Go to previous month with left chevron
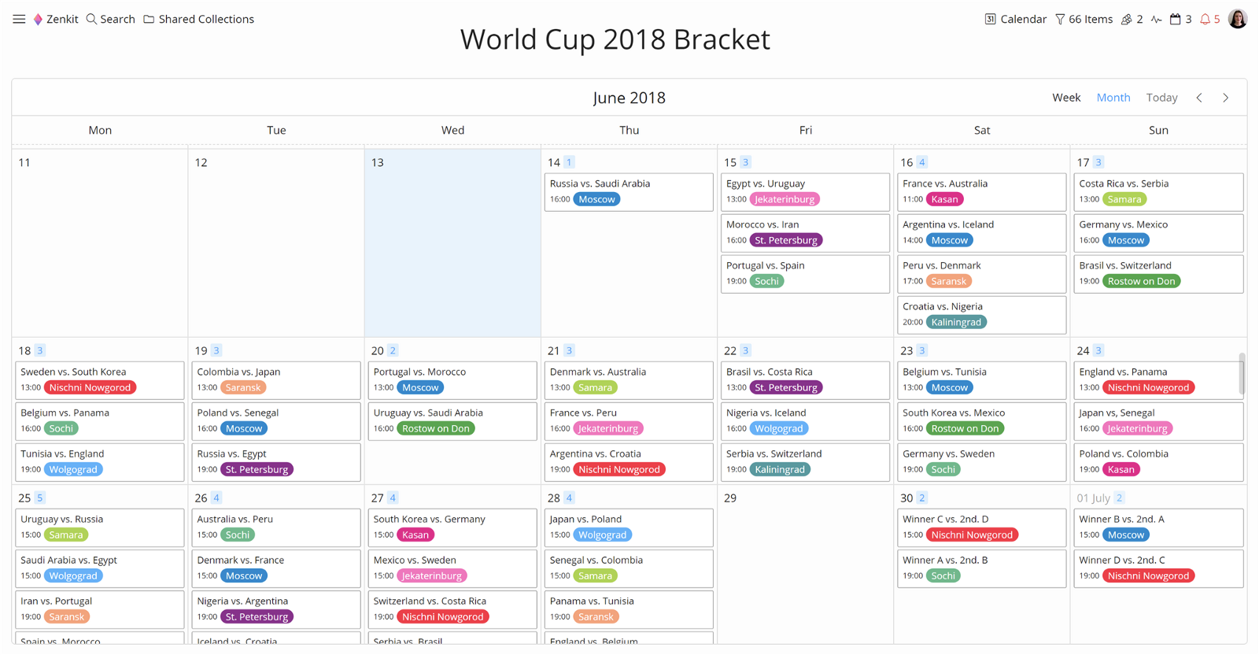 (x=1199, y=98)
